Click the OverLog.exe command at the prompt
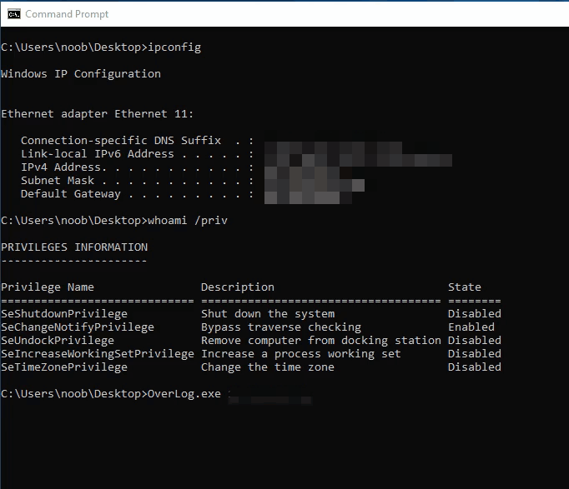 point(184,394)
